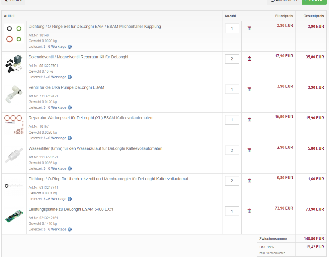Viewport: 329px width, 257px height.
Task: Remove Reparatur Wartungsset with trash icon
Action: [249, 119]
